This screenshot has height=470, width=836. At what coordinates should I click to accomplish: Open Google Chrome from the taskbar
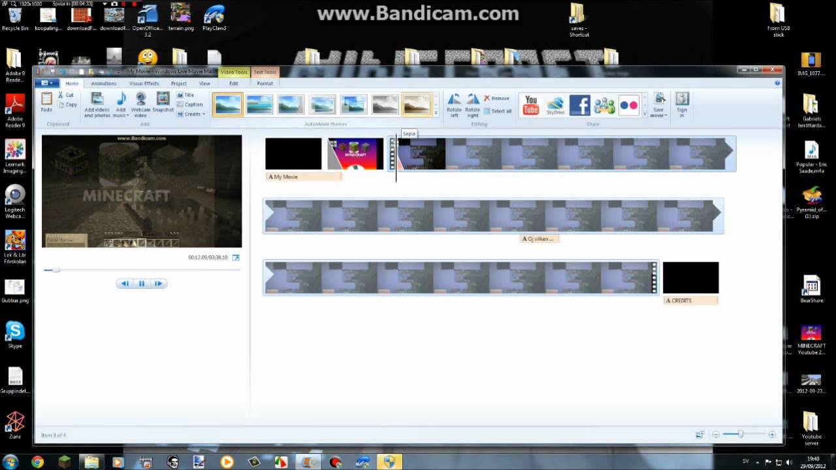[37, 462]
